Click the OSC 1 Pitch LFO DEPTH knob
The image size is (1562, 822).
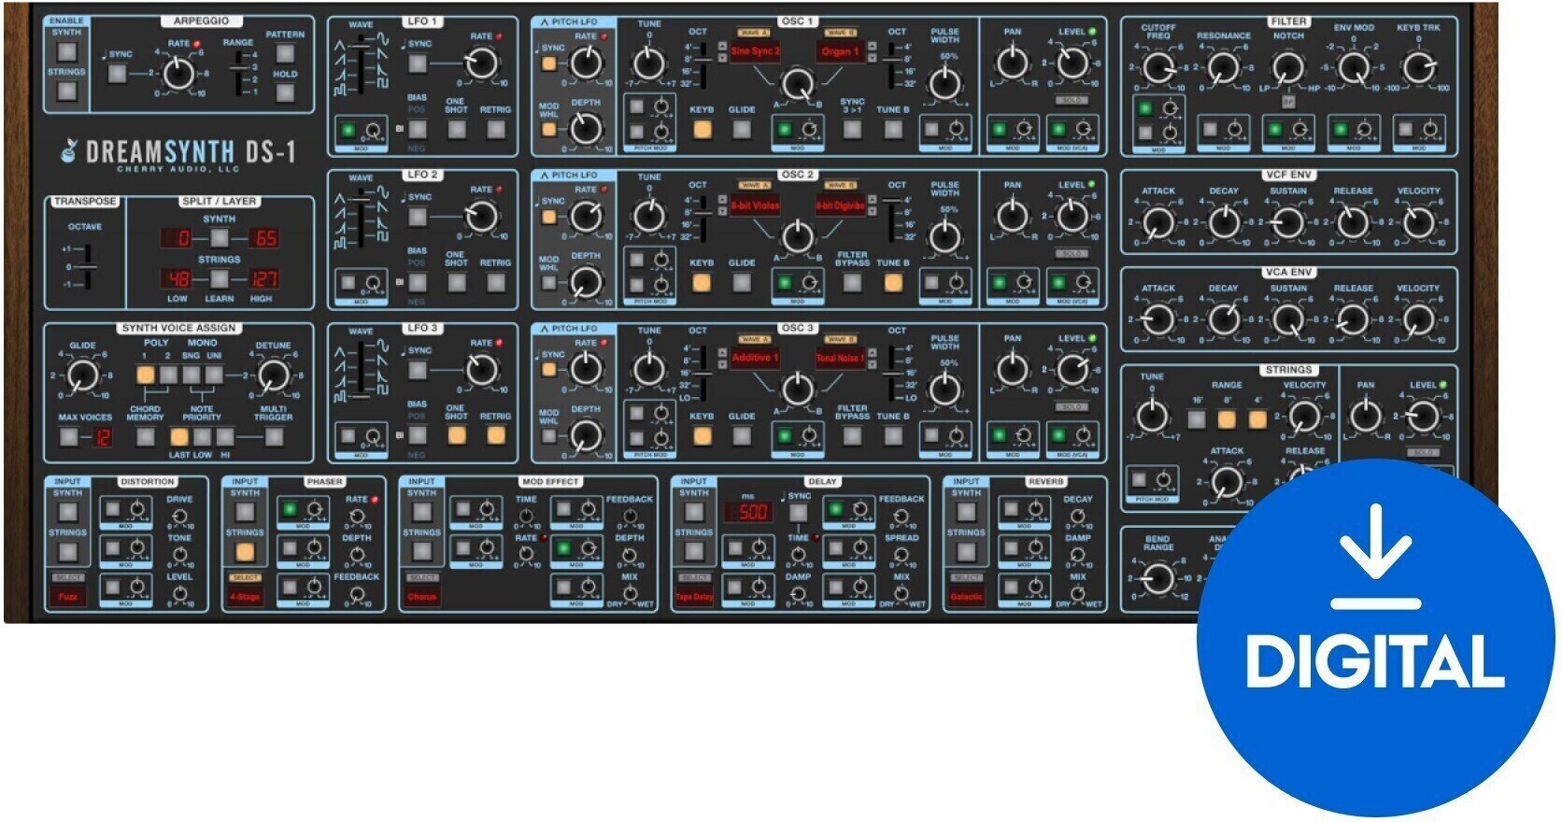click(586, 128)
